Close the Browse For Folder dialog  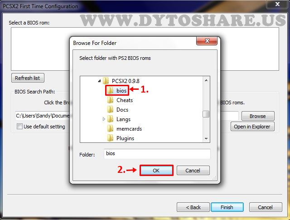tap(207, 41)
